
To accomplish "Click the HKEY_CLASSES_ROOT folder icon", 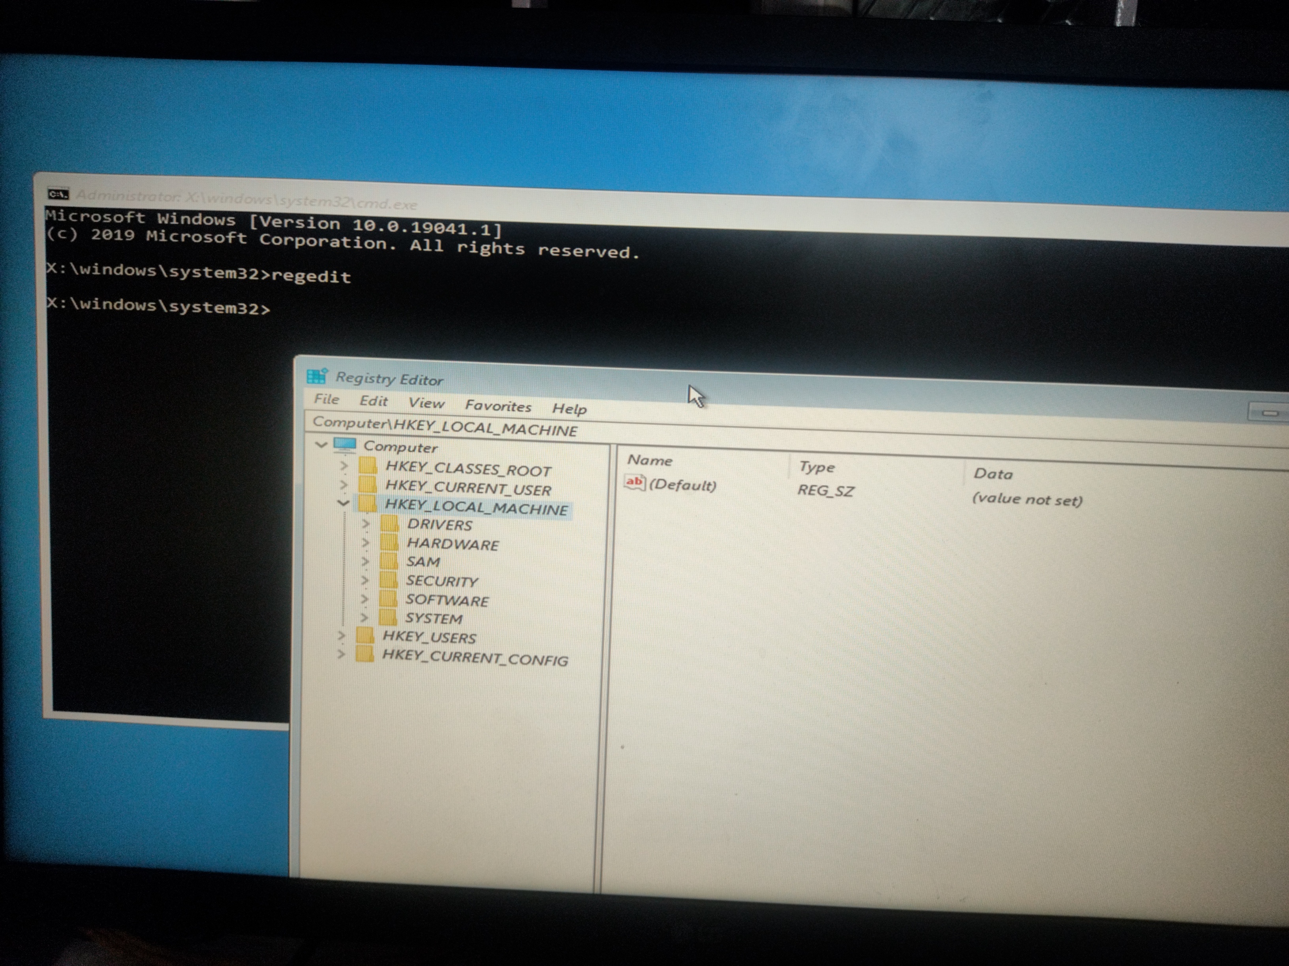I will (368, 466).
